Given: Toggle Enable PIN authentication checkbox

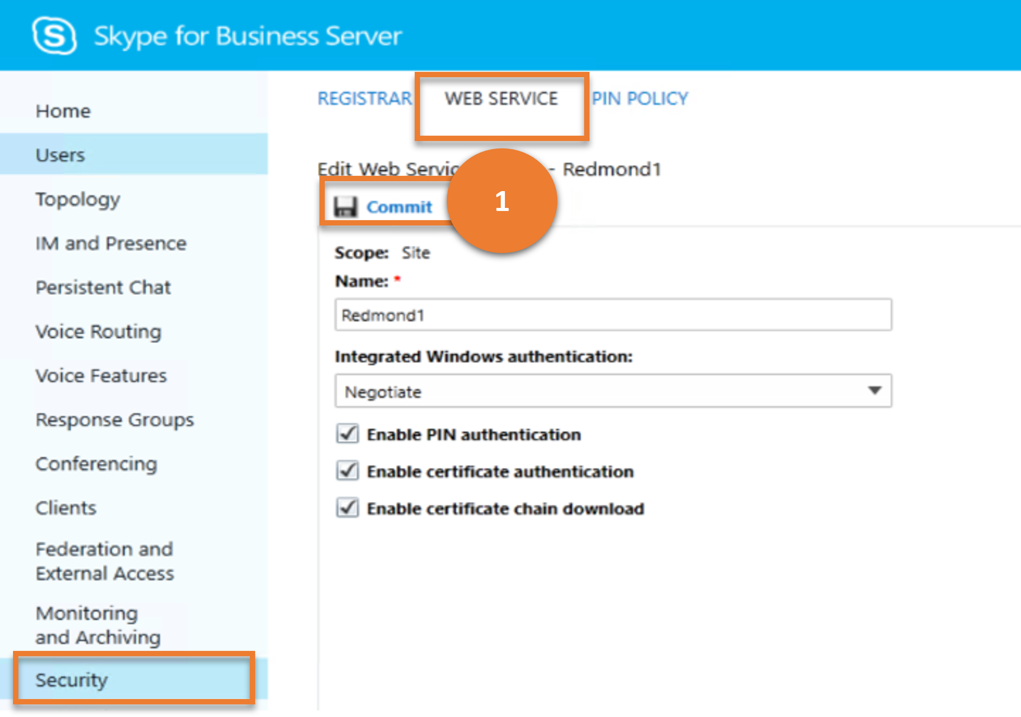Looking at the screenshot, I should (x=347, y=434).
